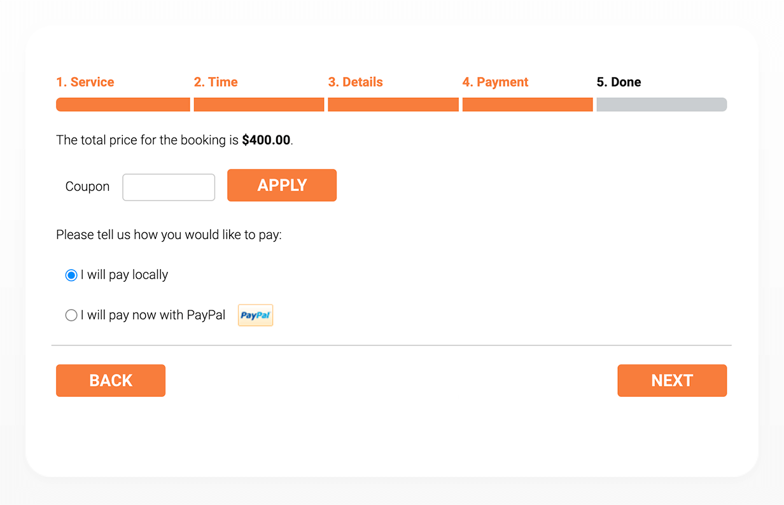784x505 pixels.
Task: Click the "I will pay locally" label text
Action: (124, 275)
